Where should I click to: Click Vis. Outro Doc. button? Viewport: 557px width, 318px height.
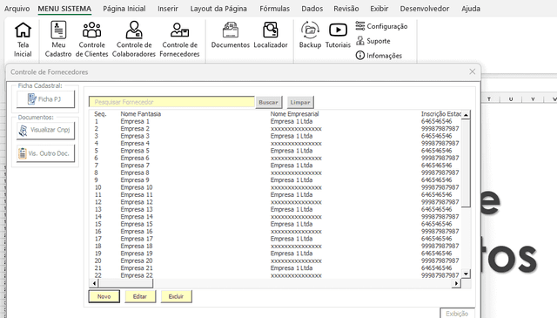coord(45,153)
